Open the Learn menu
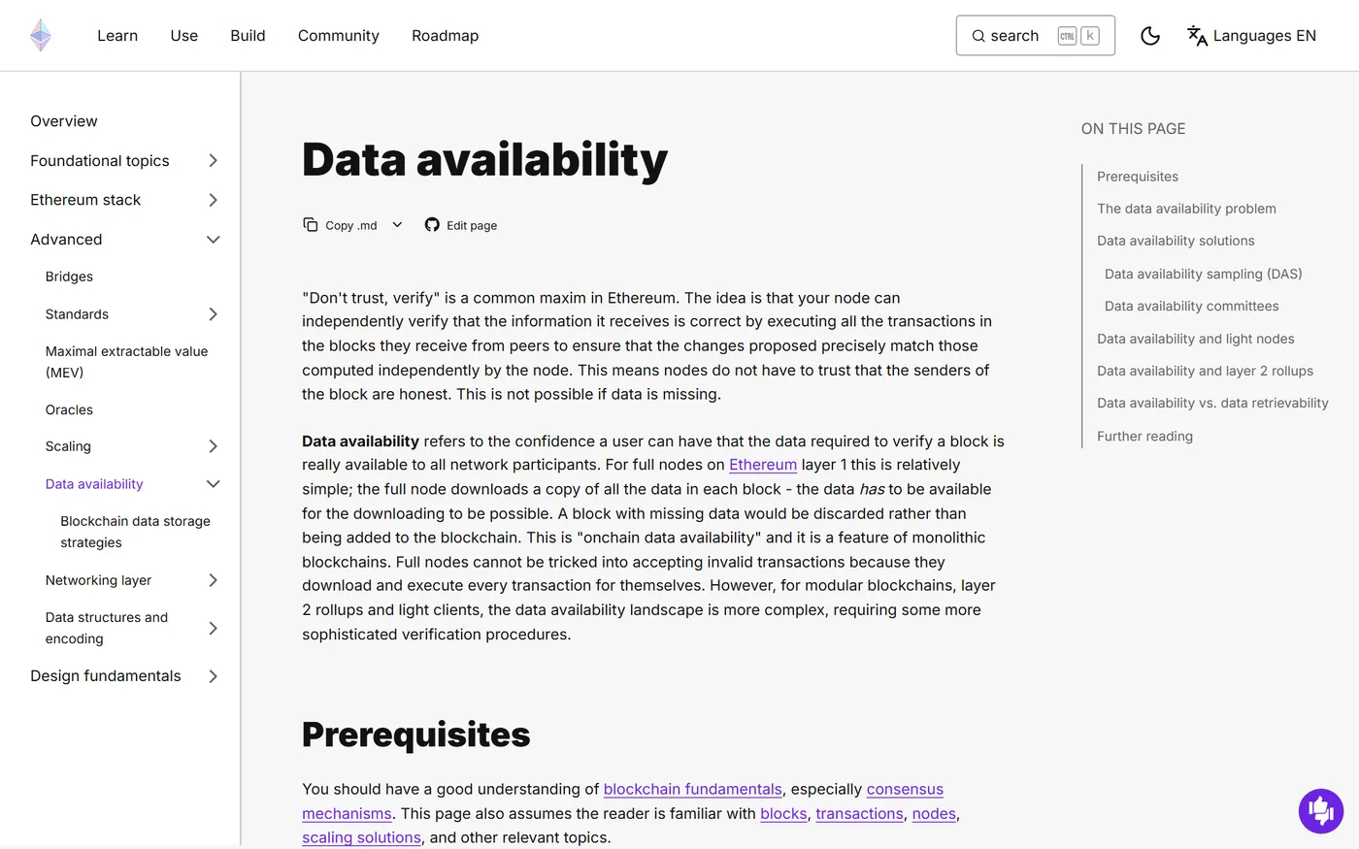This screenshot has height=849, width=1359. pyautogui.click(x=117, y=36)
